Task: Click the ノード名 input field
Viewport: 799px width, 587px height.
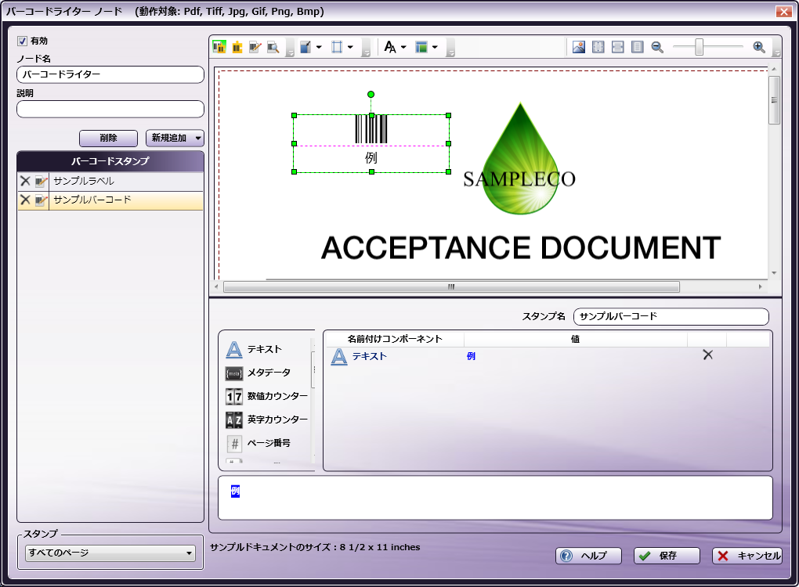Action: click(x=110, y=74)
